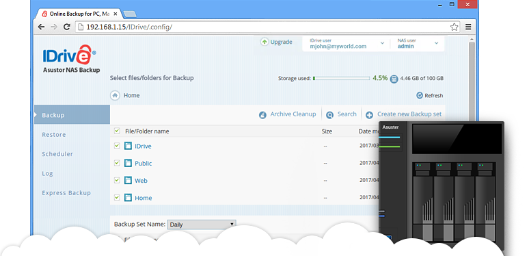This screenshot has height=256, width=529.
Task: Open the Express Backup sidebar tab
Action: [66, 193]
